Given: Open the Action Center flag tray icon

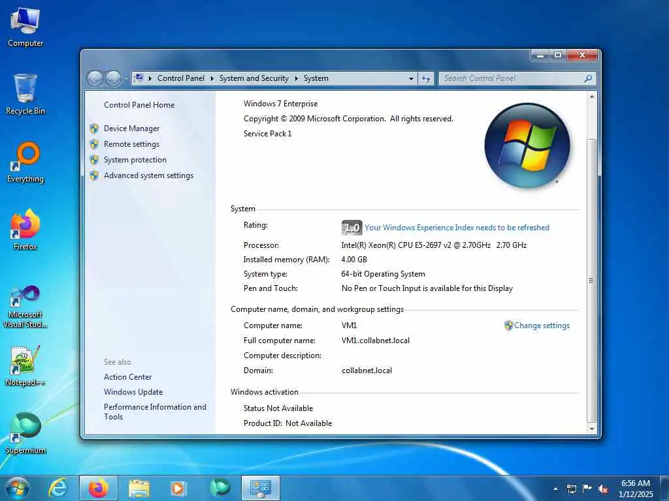Looking at the screenshot, I should tap(587, 489).
